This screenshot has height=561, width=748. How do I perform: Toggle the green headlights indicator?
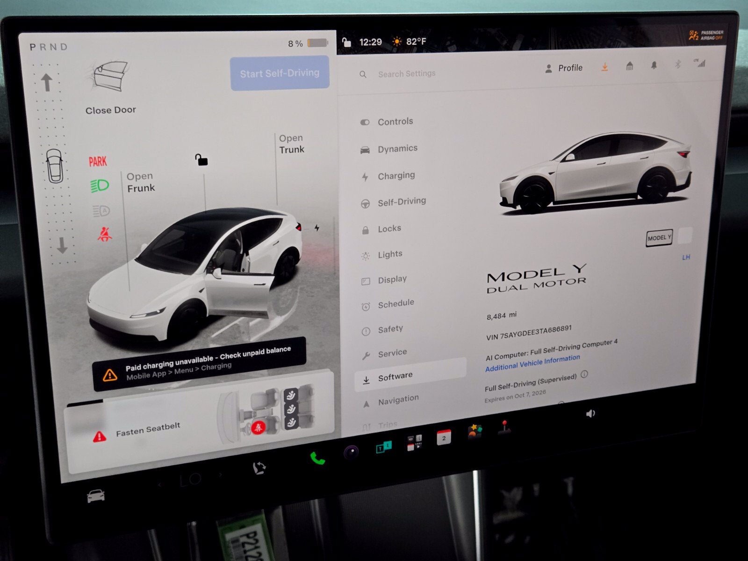click(100, 186)
